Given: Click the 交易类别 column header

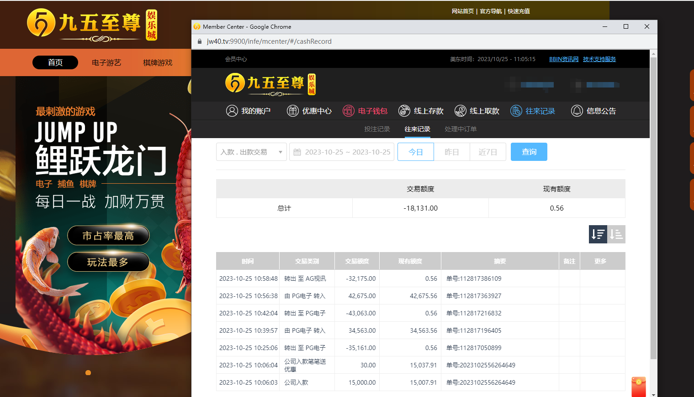Looking at the screenshot, I should point(307,261).
